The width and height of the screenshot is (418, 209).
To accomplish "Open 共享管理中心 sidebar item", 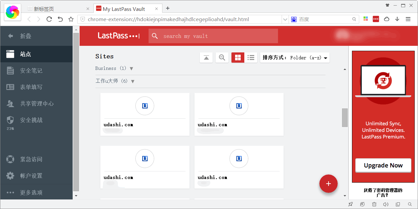I will 36,104.
